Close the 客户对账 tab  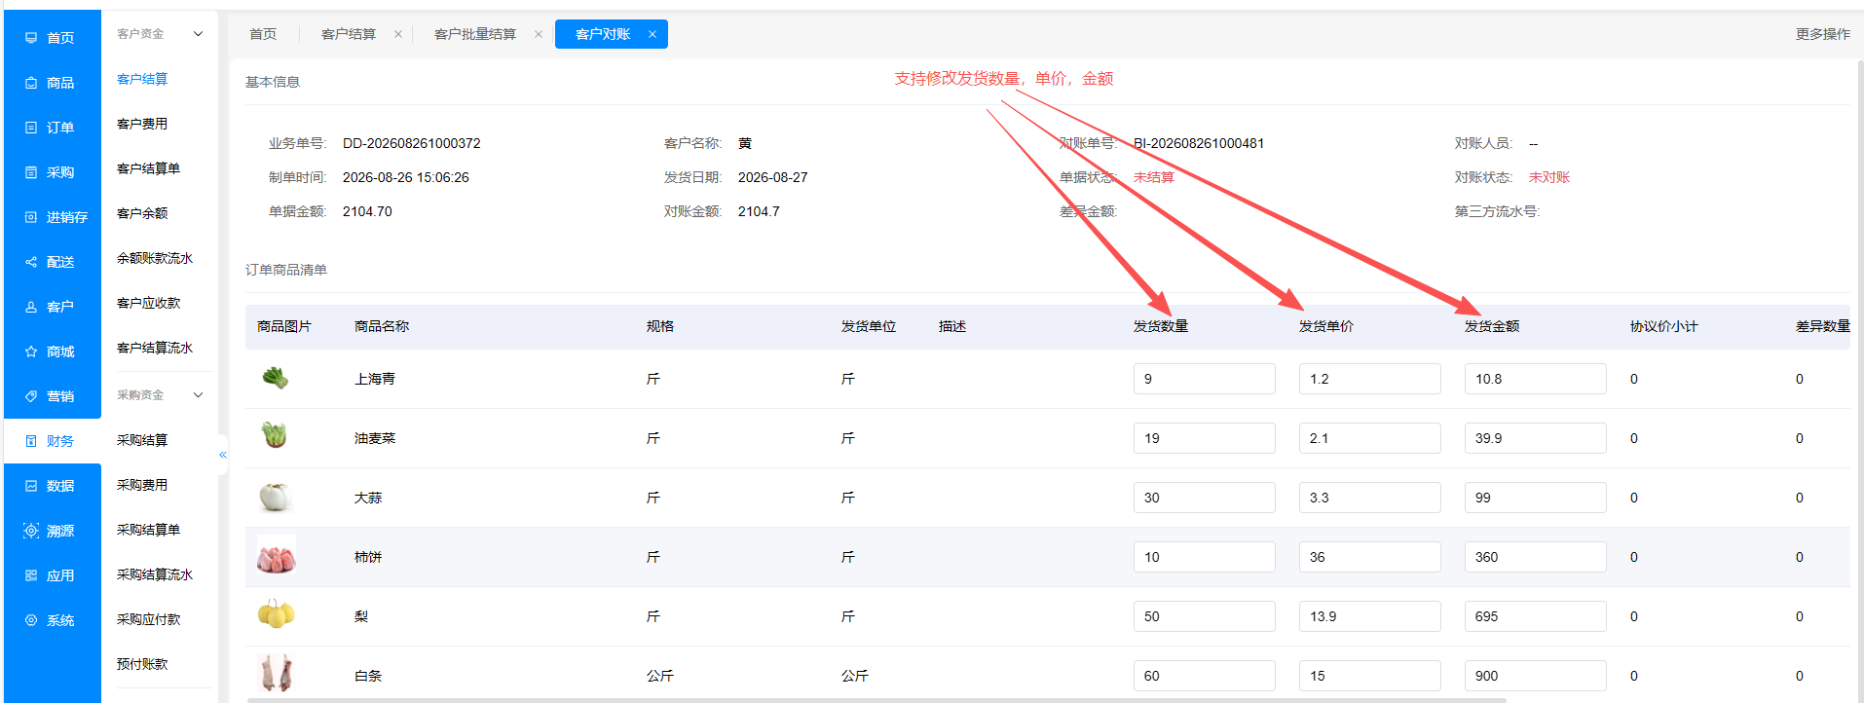652,34
